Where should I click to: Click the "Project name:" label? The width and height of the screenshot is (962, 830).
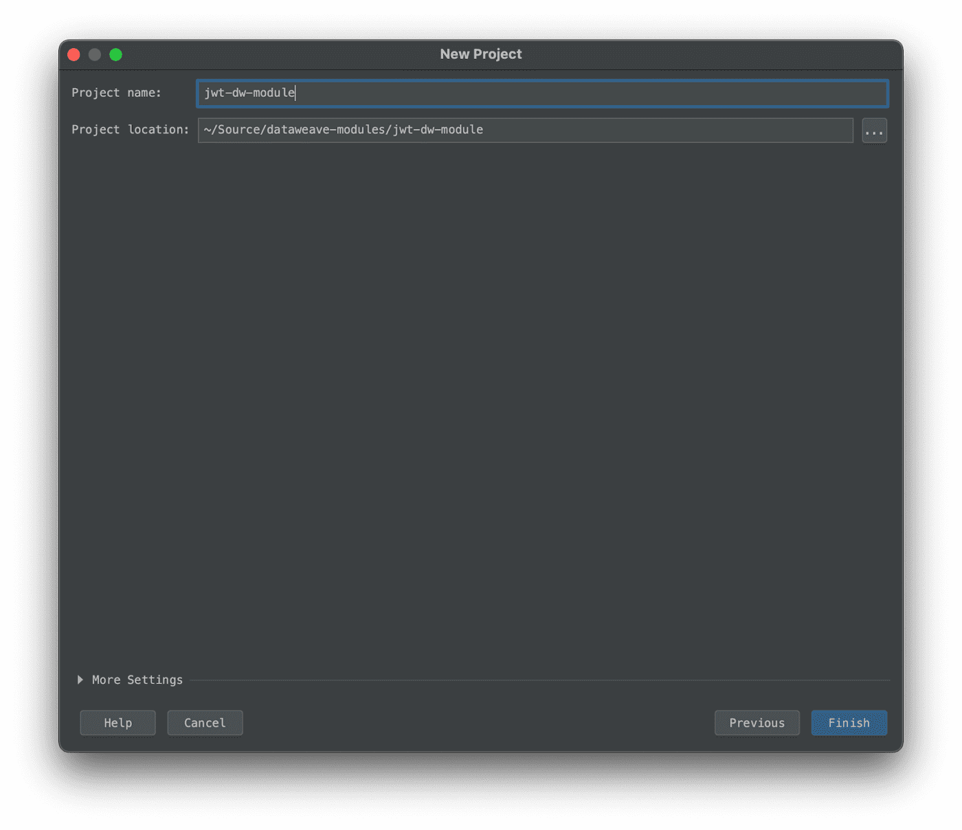tap(116, 93)
